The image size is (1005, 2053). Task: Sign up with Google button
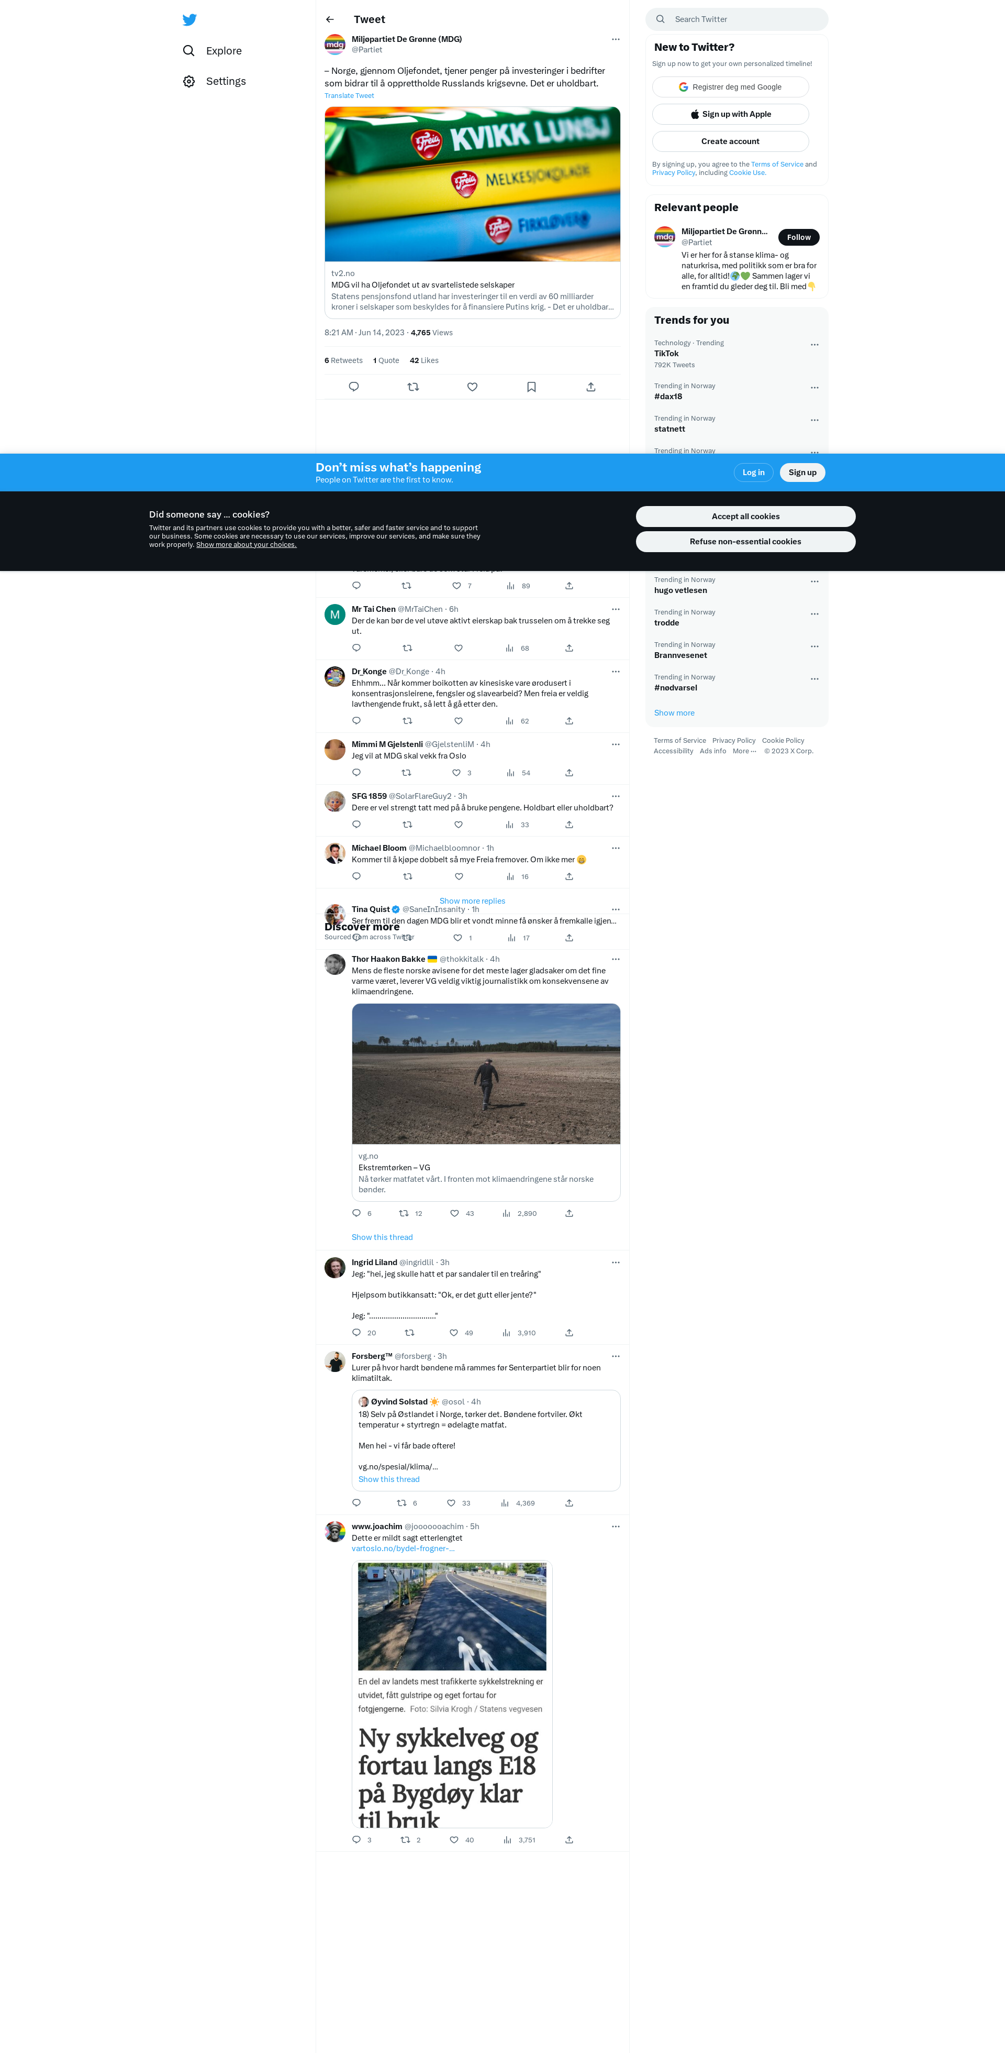click(x=730, y=87)
